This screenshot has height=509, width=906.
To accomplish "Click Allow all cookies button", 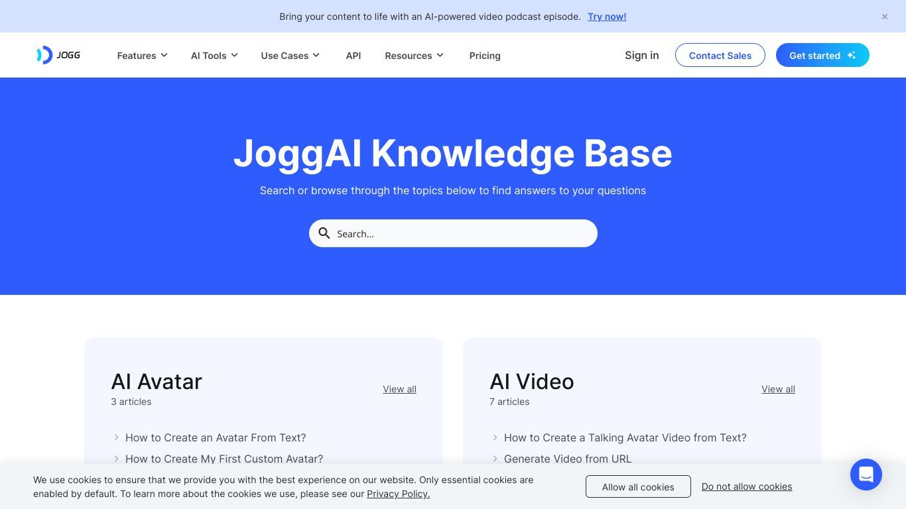I will [638, 486].
